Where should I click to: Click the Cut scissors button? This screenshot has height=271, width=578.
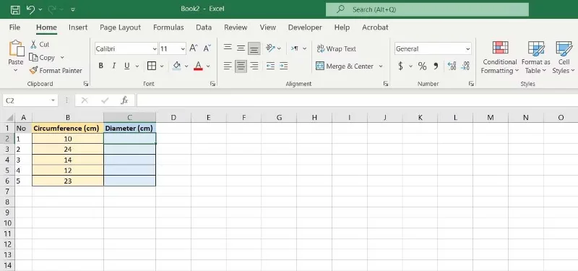point(40,44)
